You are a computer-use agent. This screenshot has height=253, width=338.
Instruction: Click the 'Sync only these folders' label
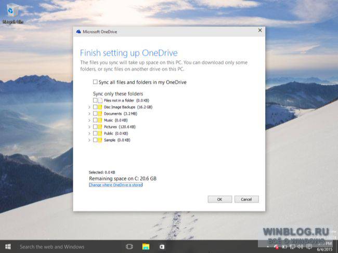coord(118,94)
